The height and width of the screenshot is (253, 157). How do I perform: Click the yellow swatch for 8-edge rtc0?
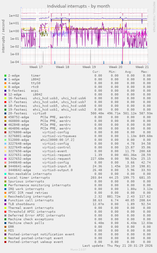point(5,87)
